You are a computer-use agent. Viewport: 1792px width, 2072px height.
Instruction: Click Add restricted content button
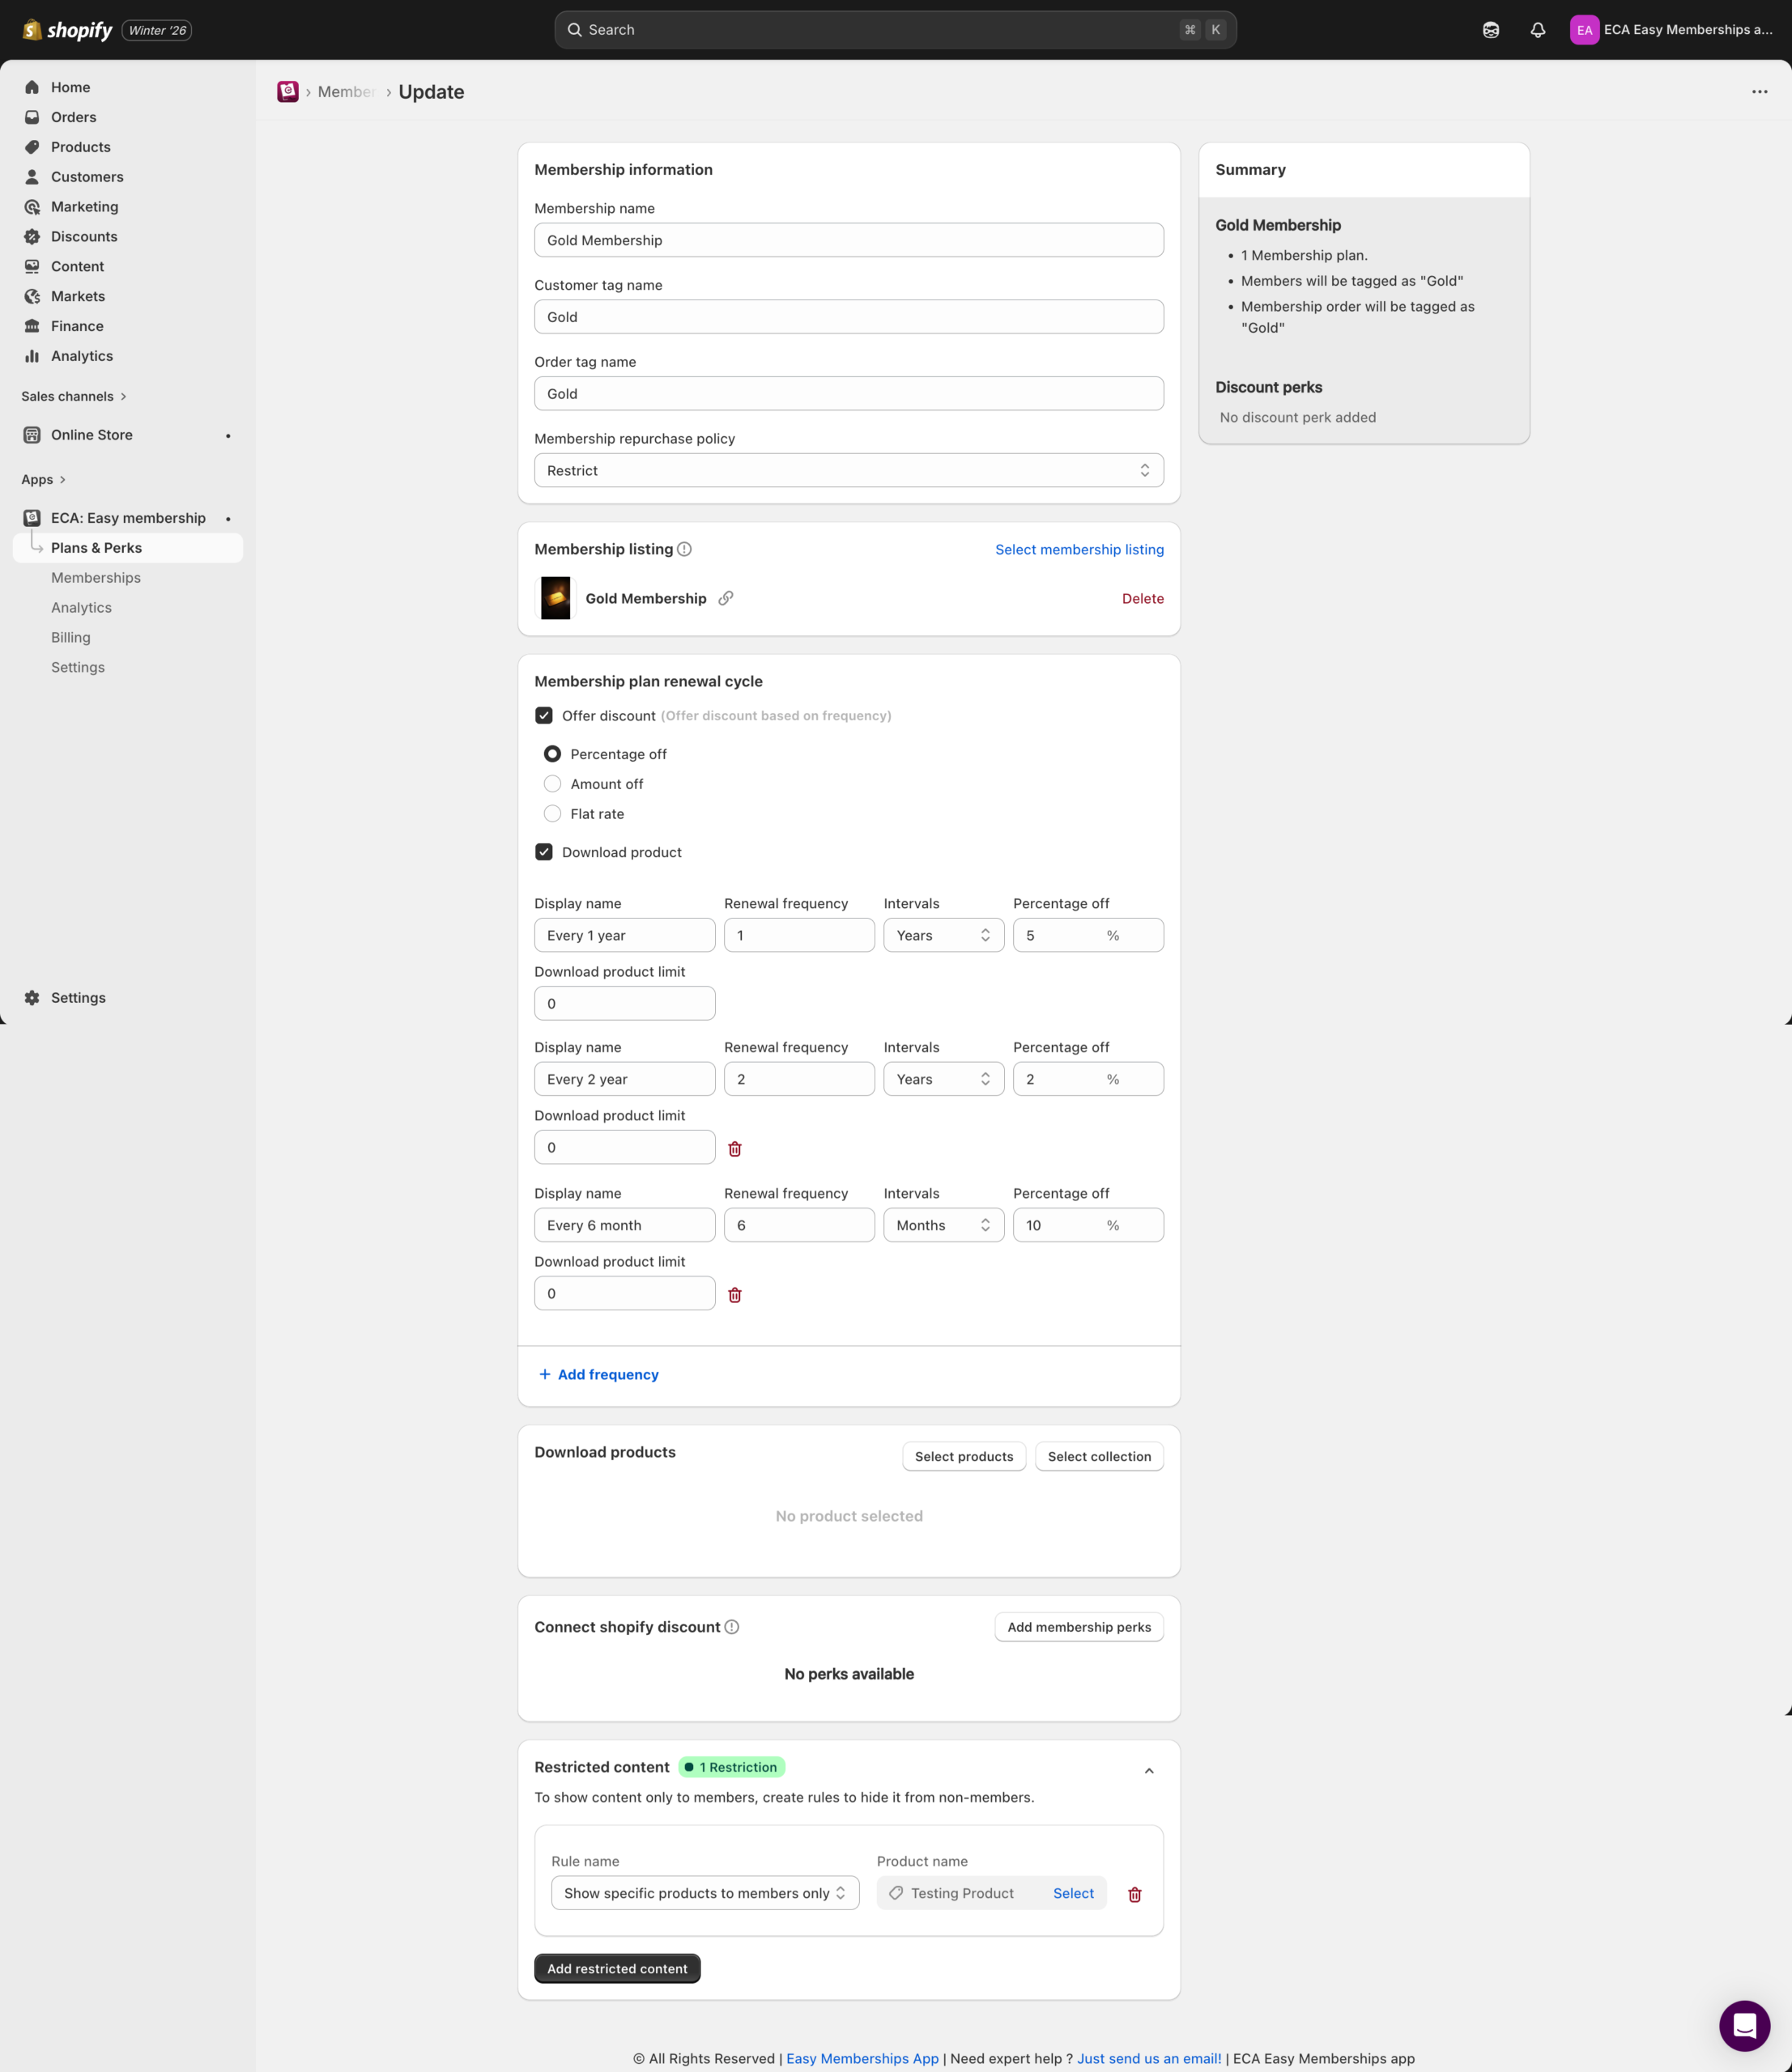coord(617,1968)
